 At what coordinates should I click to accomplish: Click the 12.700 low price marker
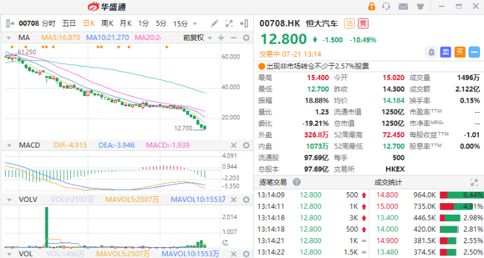pyautogui.click(x=183, y=128)
